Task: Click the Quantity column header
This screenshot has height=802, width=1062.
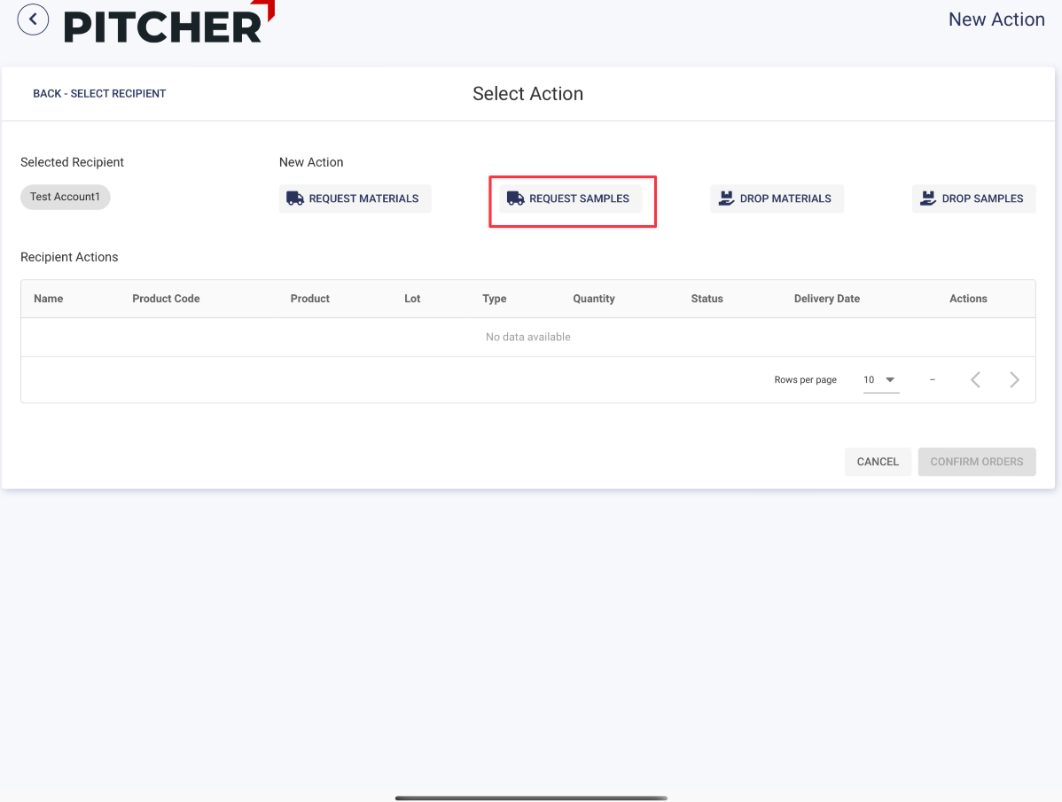Action: (593, 299)
